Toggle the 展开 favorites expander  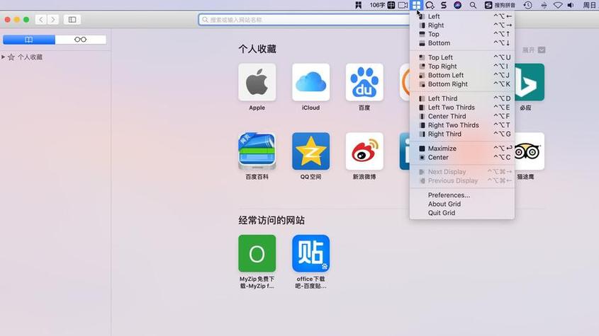(x=534, y=50)
